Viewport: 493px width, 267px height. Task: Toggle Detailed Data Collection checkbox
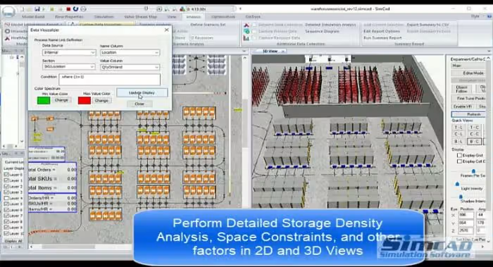pyautogui.click(x=254, y=25)
